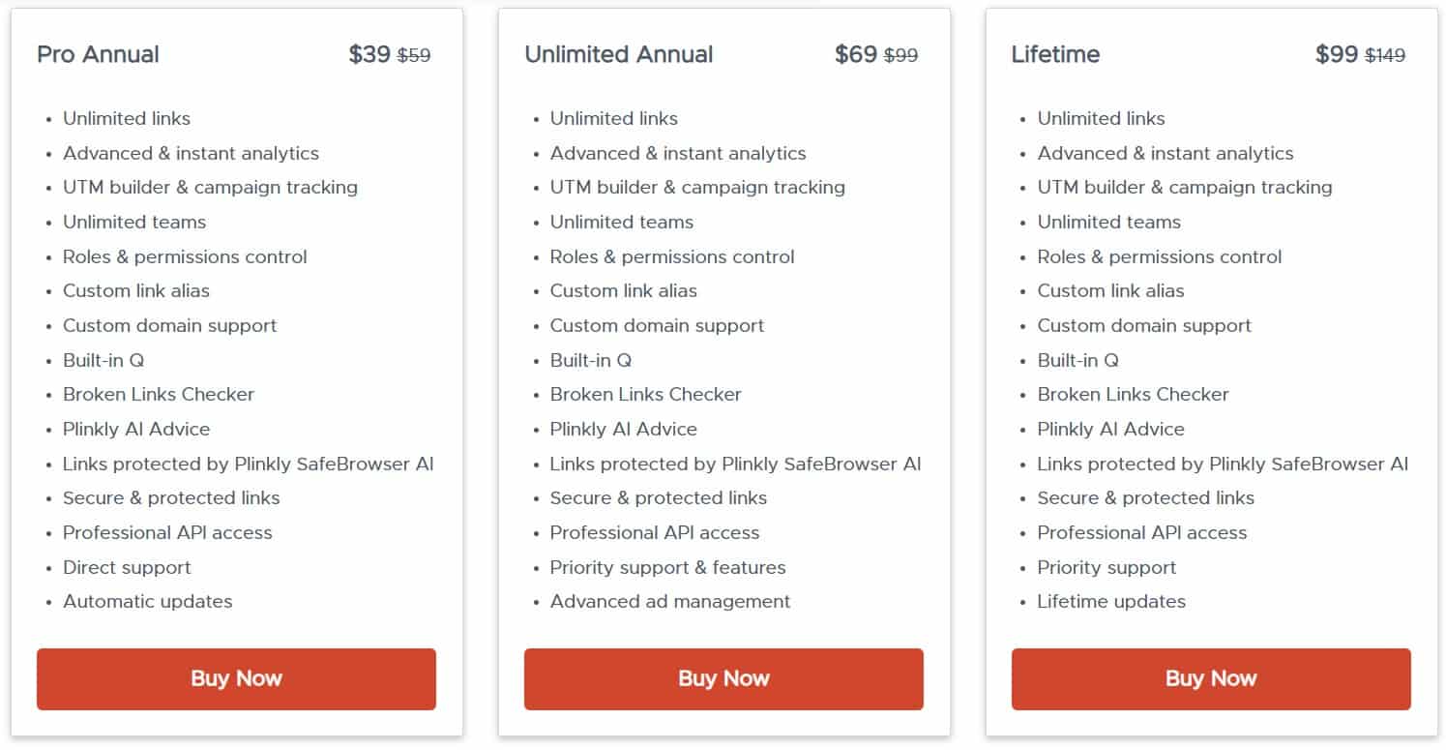The width and height of the screenshot is (1446, 750).
Task: Click Custom domain support in the Lifetime card
Action: click(1144, 325)
